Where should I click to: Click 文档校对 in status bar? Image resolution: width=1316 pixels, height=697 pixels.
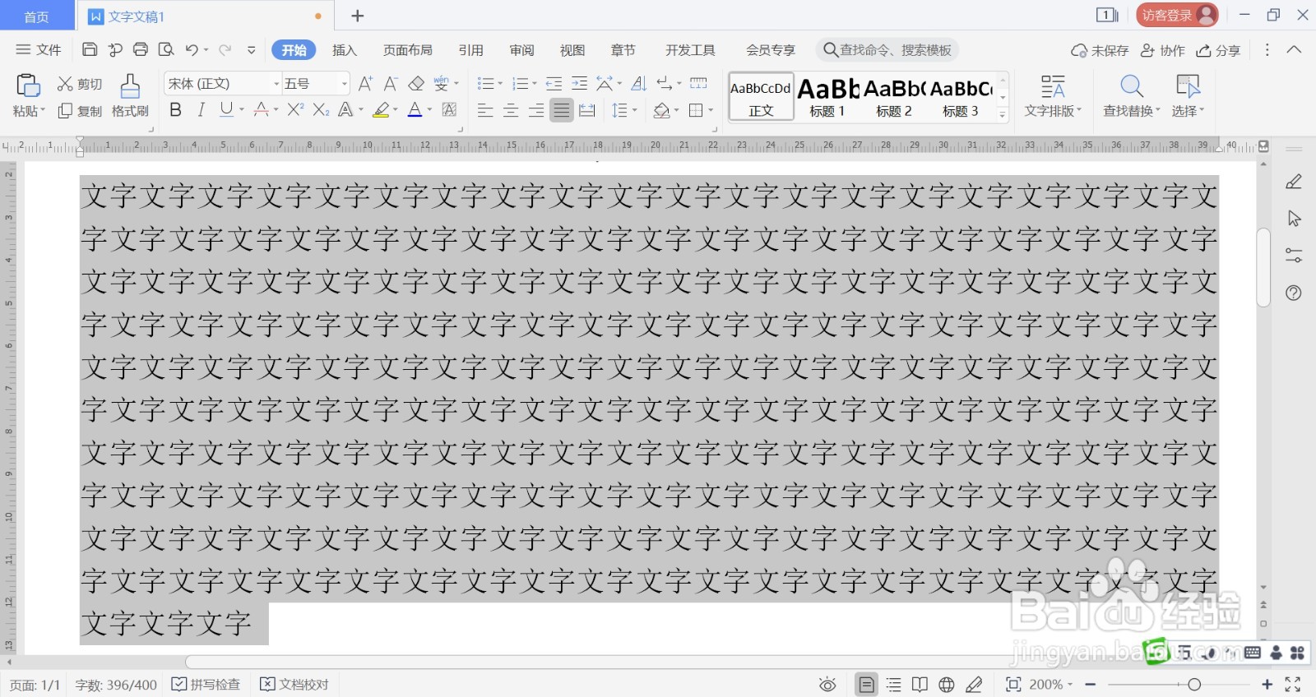coord(294,685)
